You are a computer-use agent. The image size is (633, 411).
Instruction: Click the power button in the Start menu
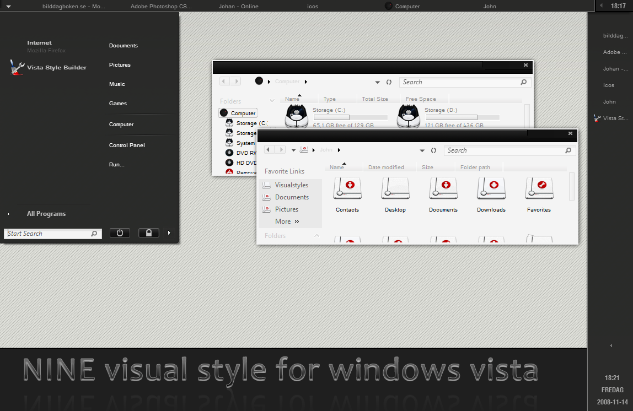pyautogui.click(x=120, y=232)
